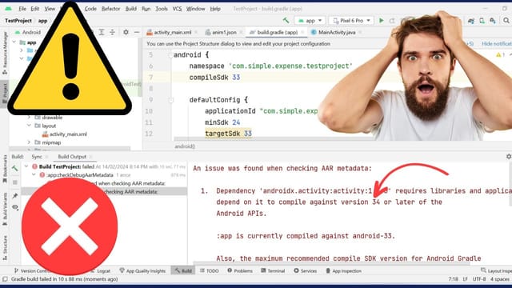Collapse the :app:checkDebugAarMetadata node
Image resolution: width=512 pixels, height=288 pixels.
coord(34,175)
